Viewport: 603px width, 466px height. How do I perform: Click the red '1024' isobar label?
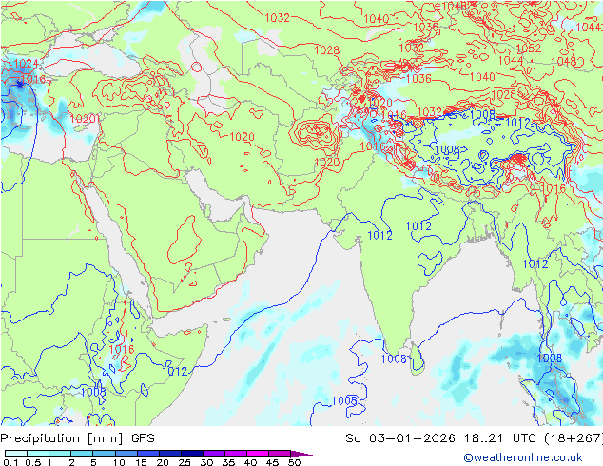tap(26, 64)
